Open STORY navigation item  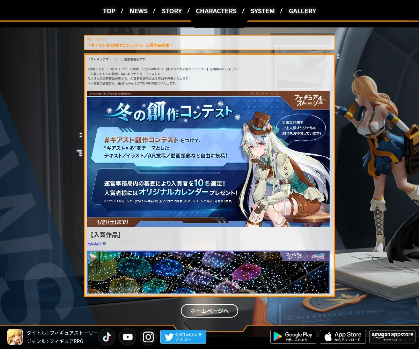[172, 11]
